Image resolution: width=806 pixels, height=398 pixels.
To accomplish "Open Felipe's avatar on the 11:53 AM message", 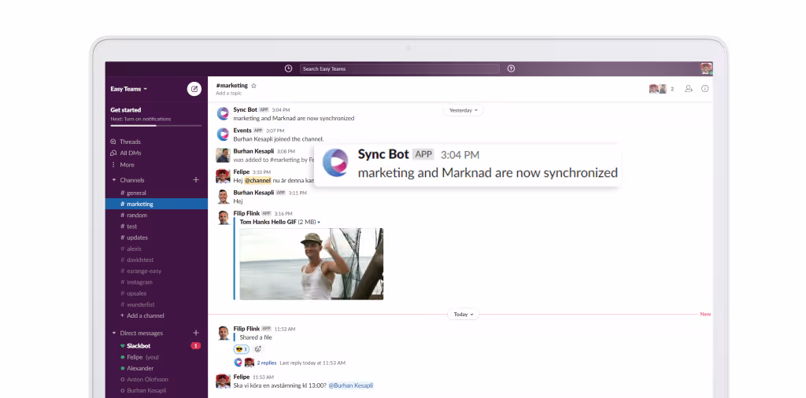I will (223, 381).
